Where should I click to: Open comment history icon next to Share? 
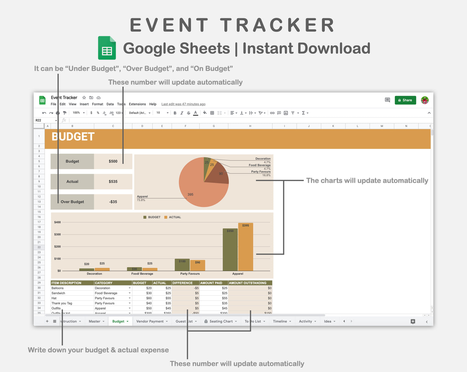(387, 100)
